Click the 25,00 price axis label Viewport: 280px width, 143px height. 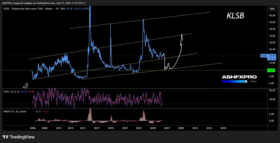[x=272, y=49]
